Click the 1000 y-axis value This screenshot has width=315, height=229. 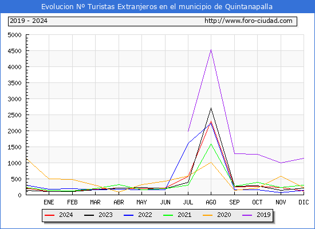pyautogui.click(x=14, y=163)
